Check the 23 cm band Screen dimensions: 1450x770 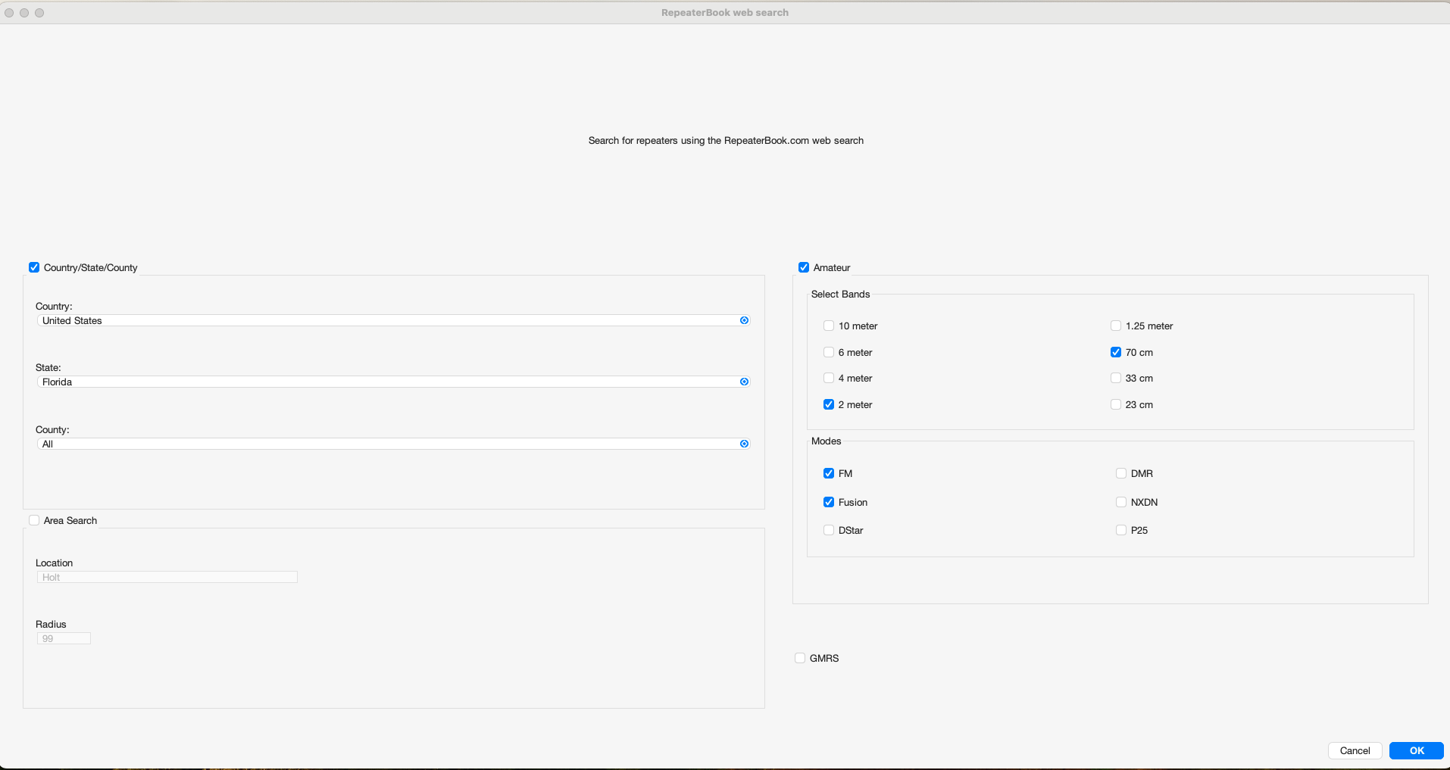[1116, 404]
